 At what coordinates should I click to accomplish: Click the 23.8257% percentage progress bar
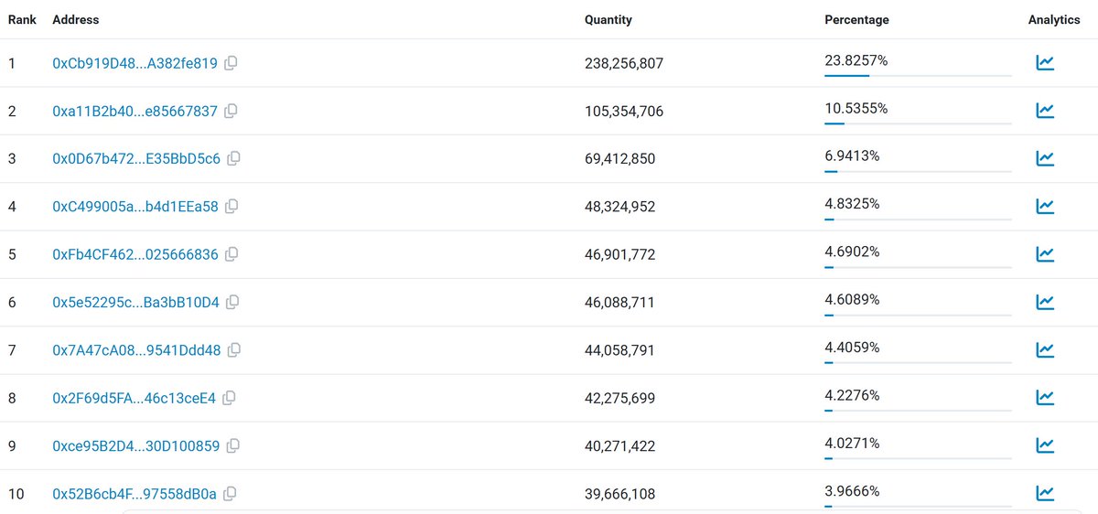pos(918,75)
